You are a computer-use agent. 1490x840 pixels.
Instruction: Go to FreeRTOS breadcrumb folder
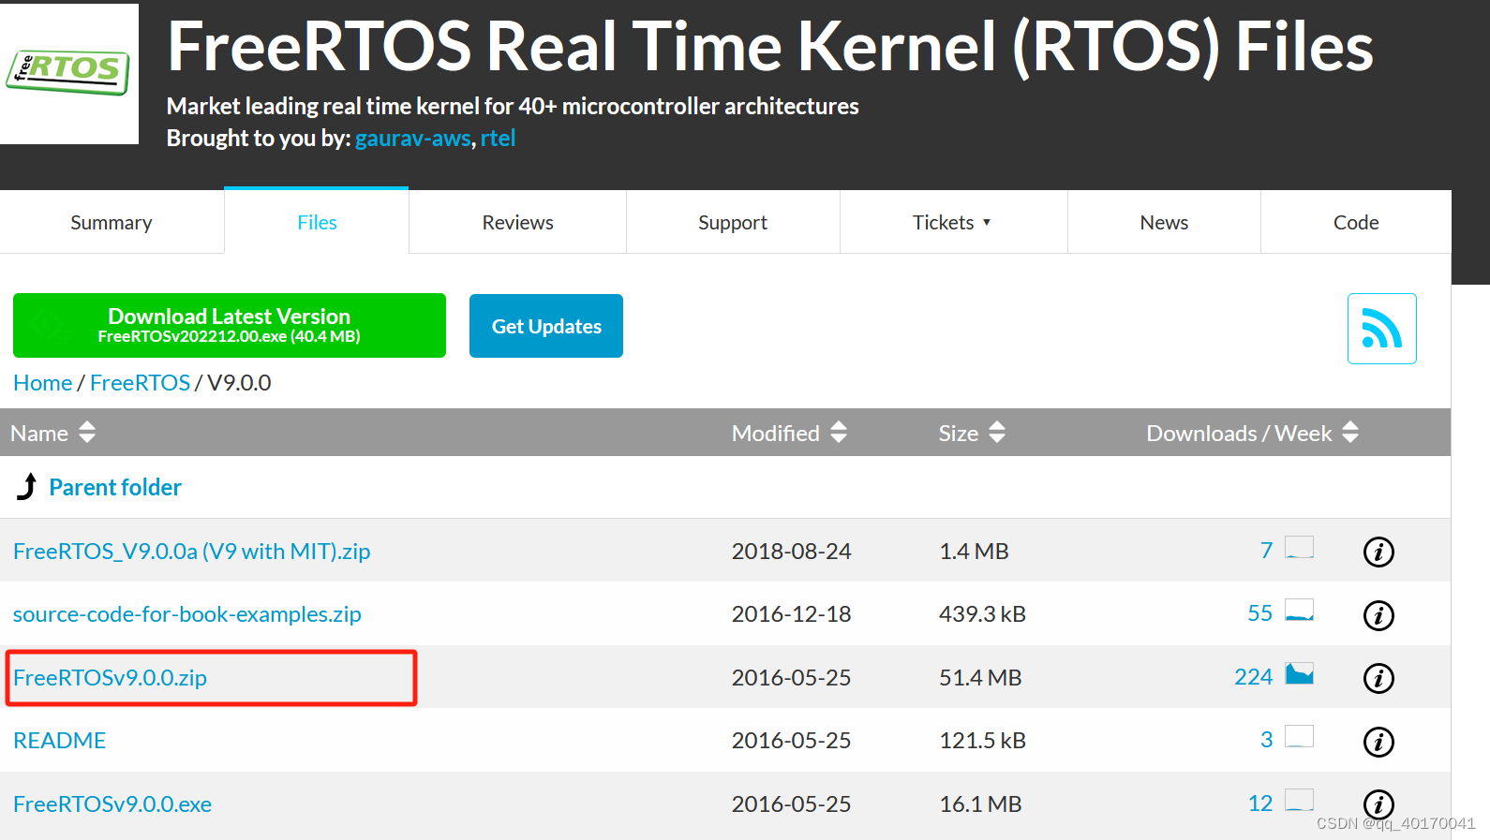coord(141,383)
